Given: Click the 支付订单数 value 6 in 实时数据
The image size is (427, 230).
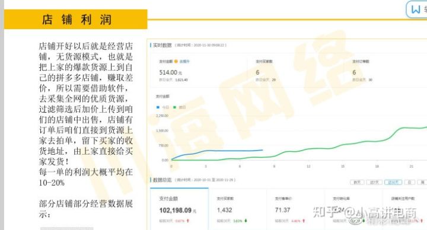Looking at the screenshot, I should pyautogui.click(x=354, y=72).
